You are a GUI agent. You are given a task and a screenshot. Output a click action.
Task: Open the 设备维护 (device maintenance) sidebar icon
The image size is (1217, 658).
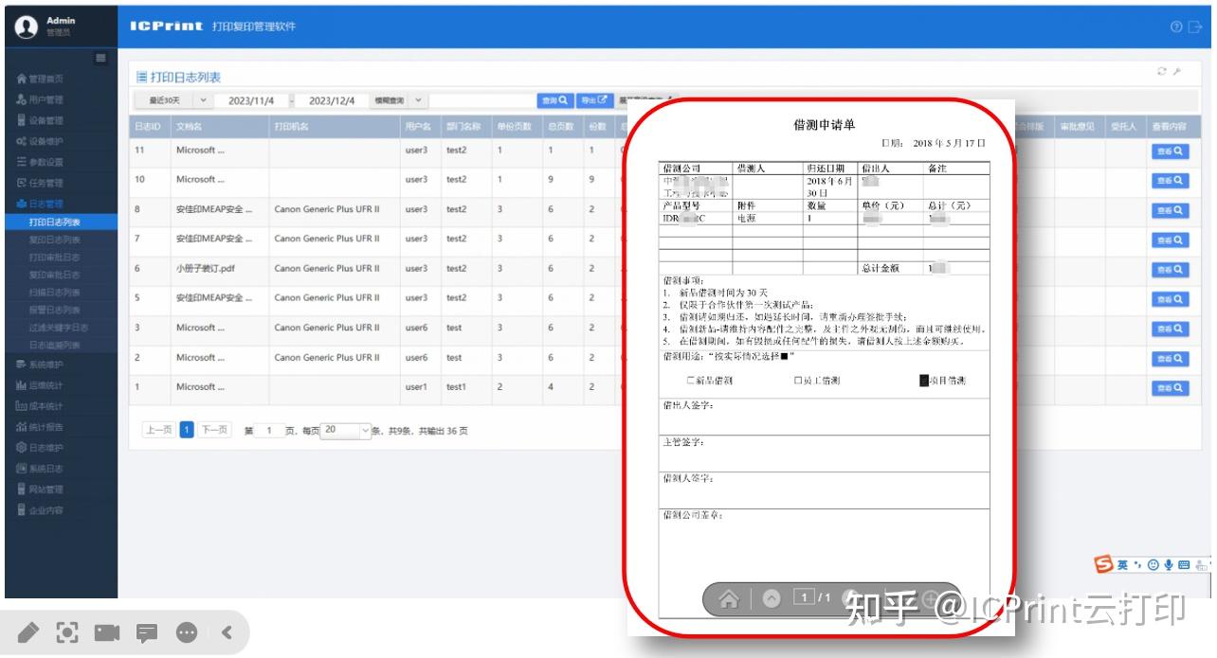[40, 140]
